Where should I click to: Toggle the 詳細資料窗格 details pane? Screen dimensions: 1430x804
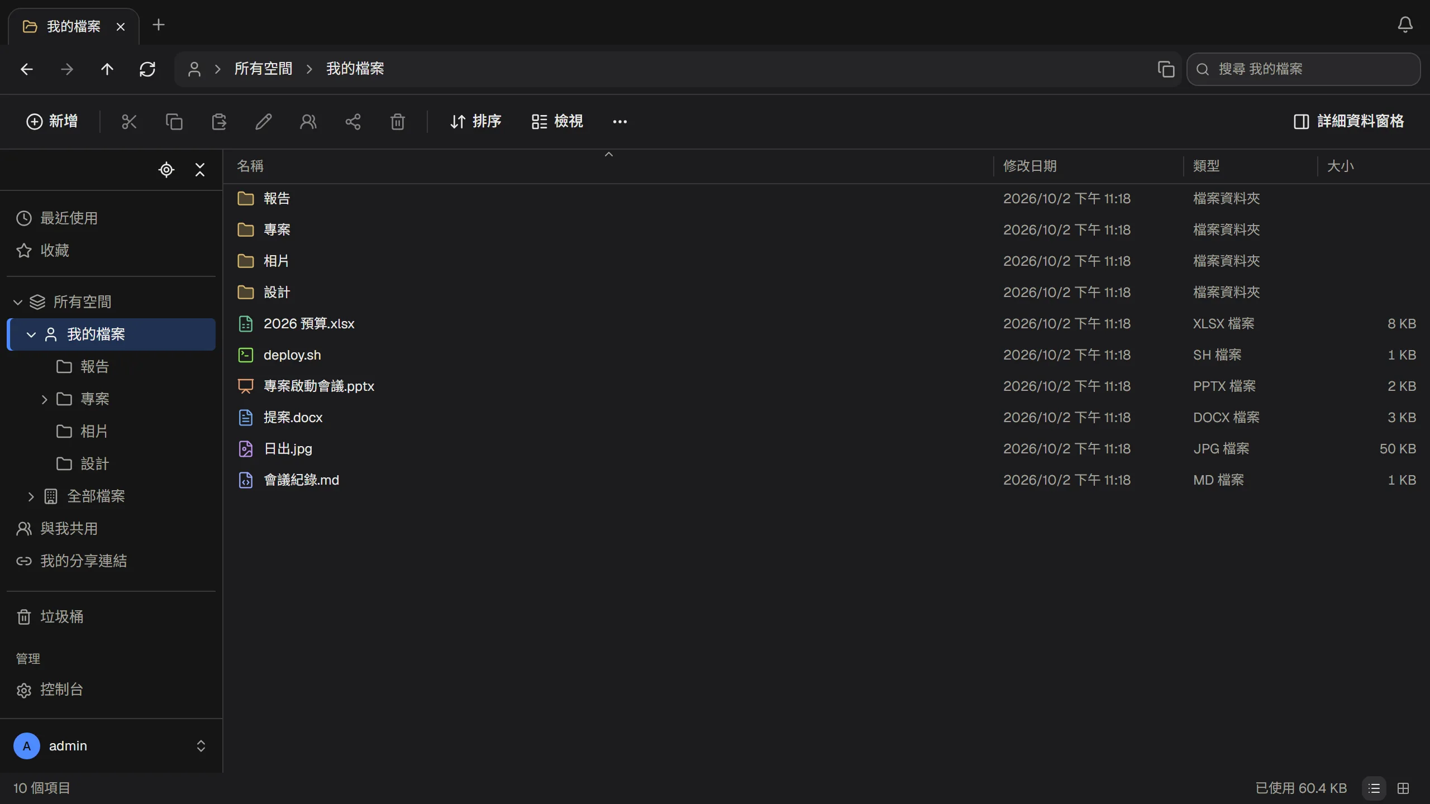coord(1348,122)
